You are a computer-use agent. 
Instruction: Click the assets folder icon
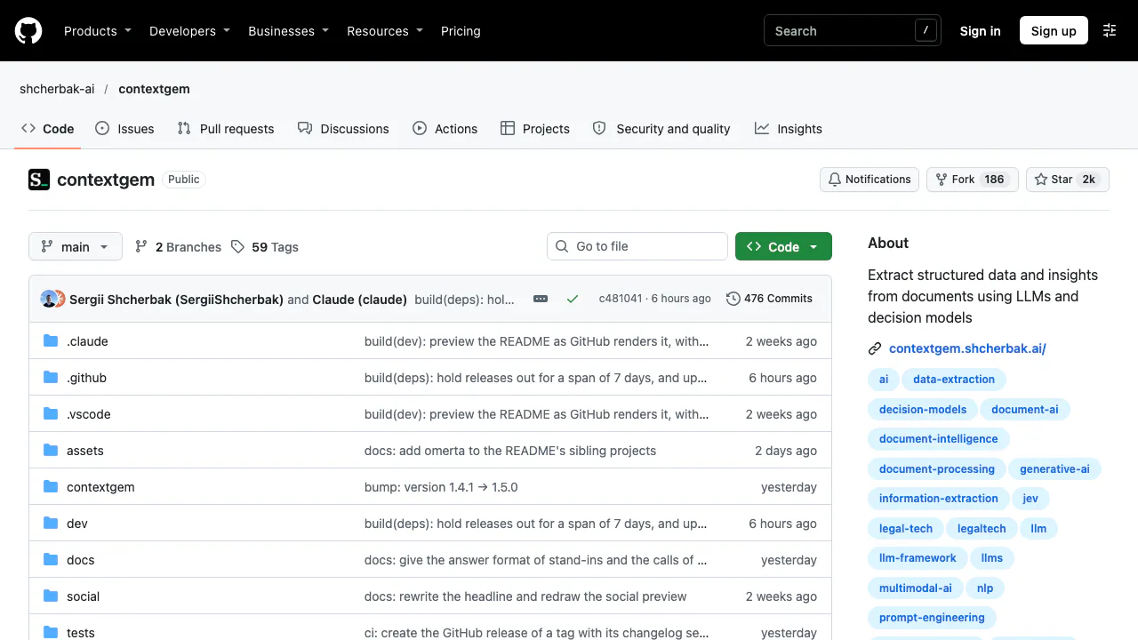click(51, 451)
